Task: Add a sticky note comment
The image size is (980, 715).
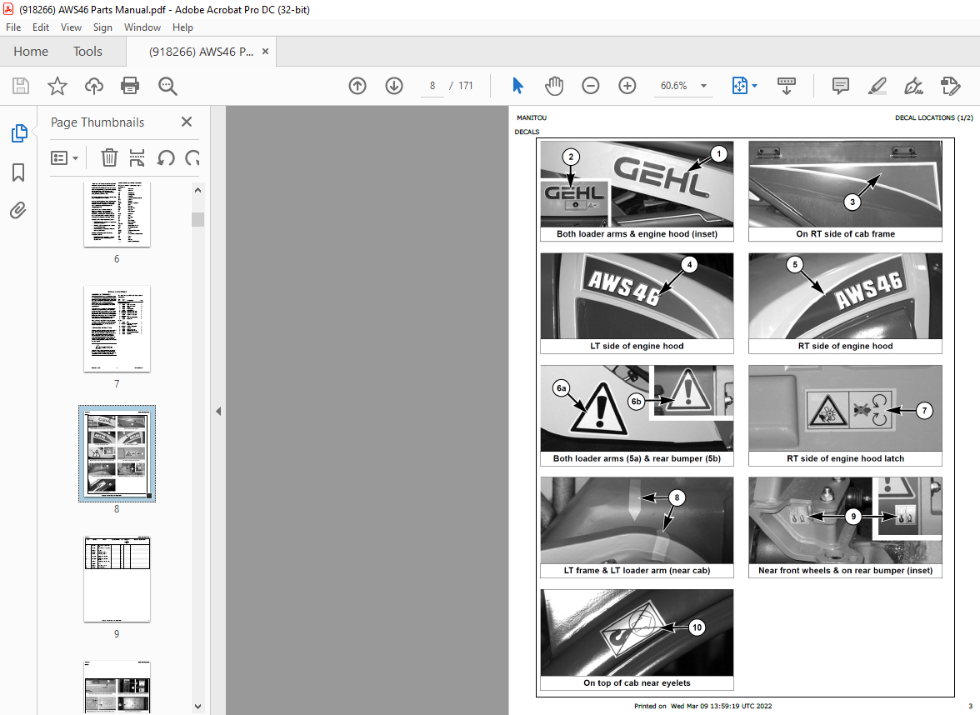Action: pyautogui.click(x=841, y=86)
